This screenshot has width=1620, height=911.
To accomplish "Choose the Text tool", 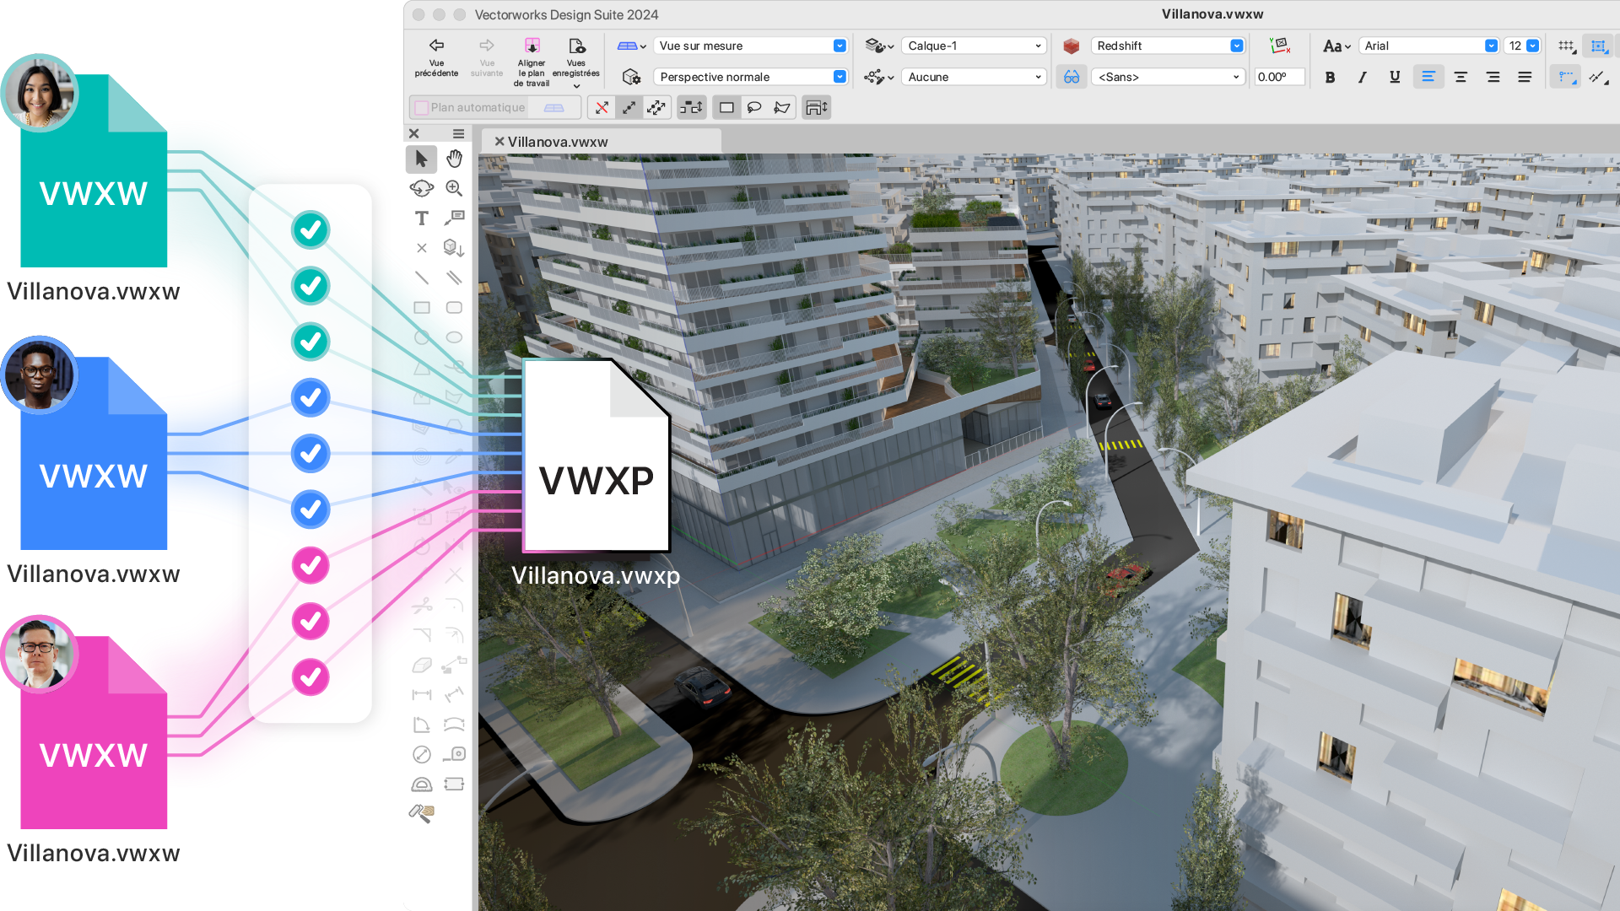I will tap(422, 218).
